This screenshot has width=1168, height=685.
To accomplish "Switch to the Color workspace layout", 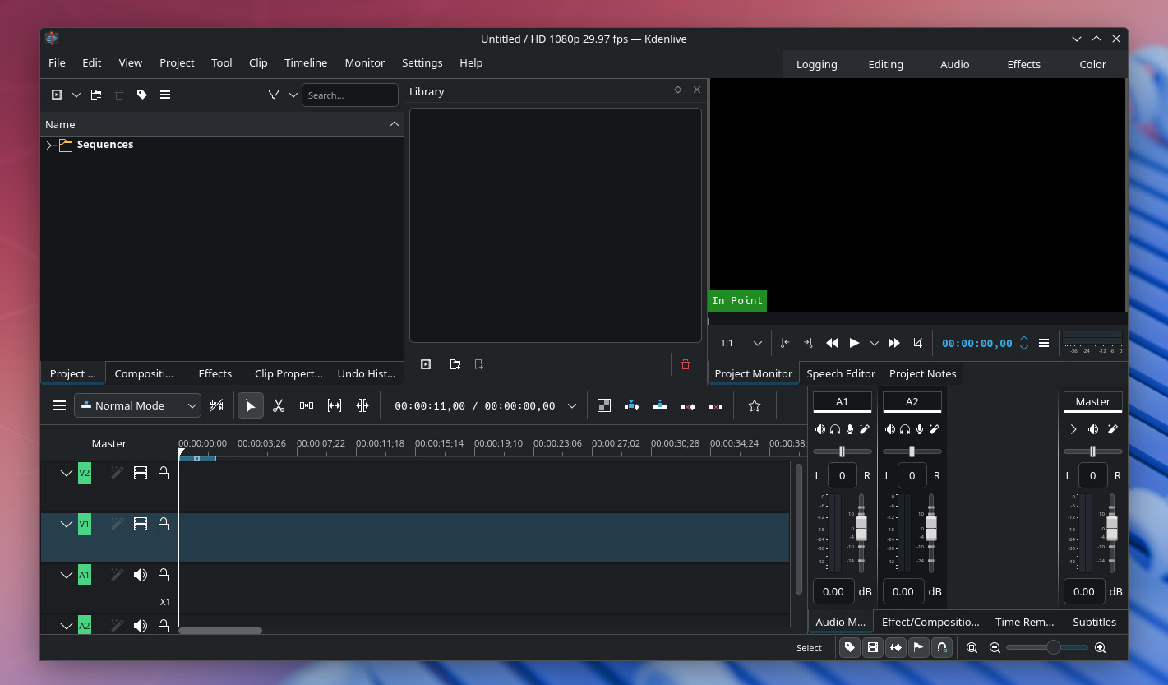I will coord(1092,64).
